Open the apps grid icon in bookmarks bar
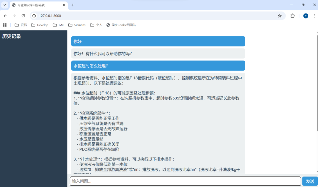 (x=5, y=25)
